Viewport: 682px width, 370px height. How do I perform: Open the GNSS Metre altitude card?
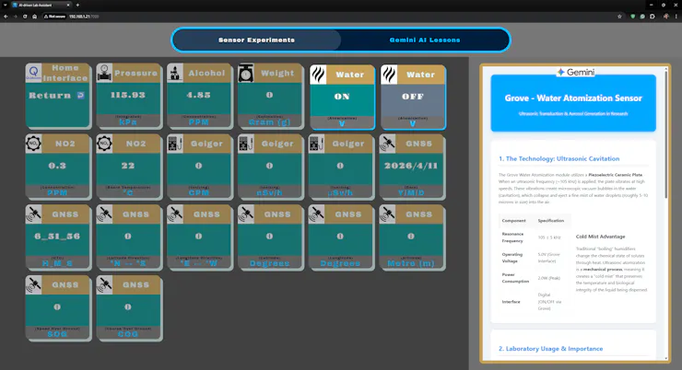point(411,237)
